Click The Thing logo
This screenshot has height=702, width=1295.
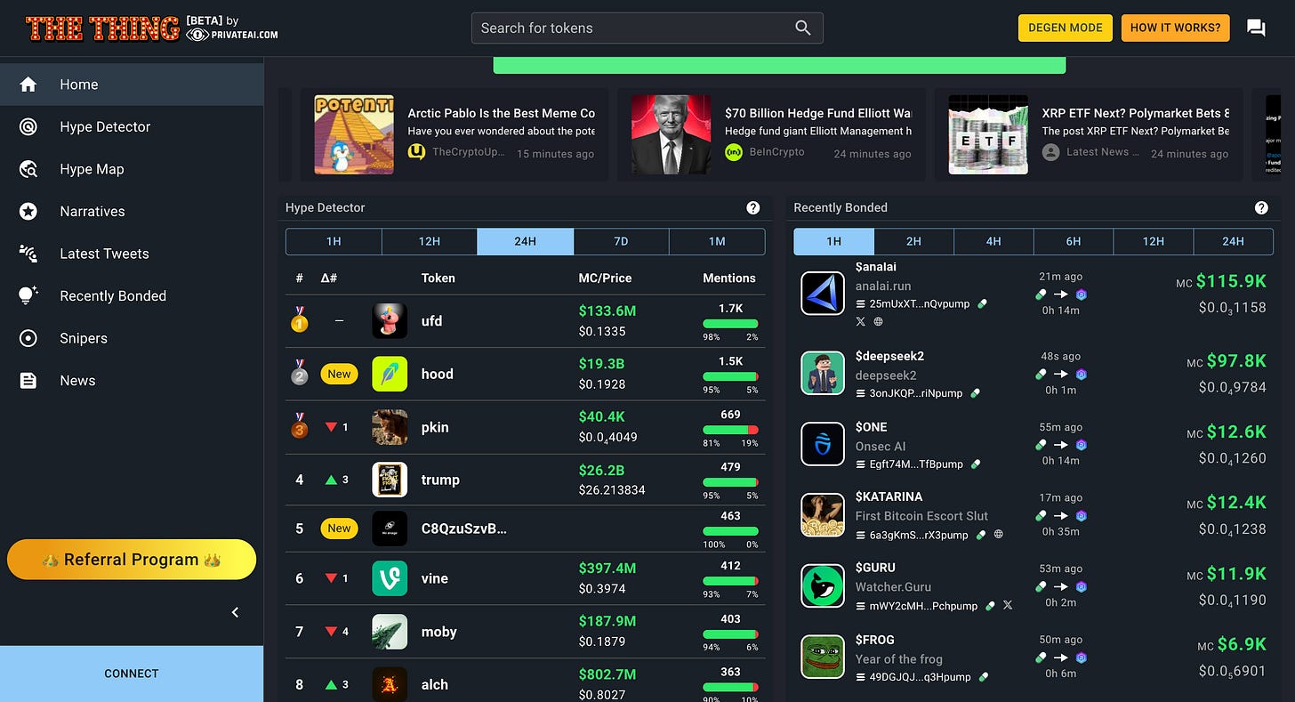[x=102, y=28]
